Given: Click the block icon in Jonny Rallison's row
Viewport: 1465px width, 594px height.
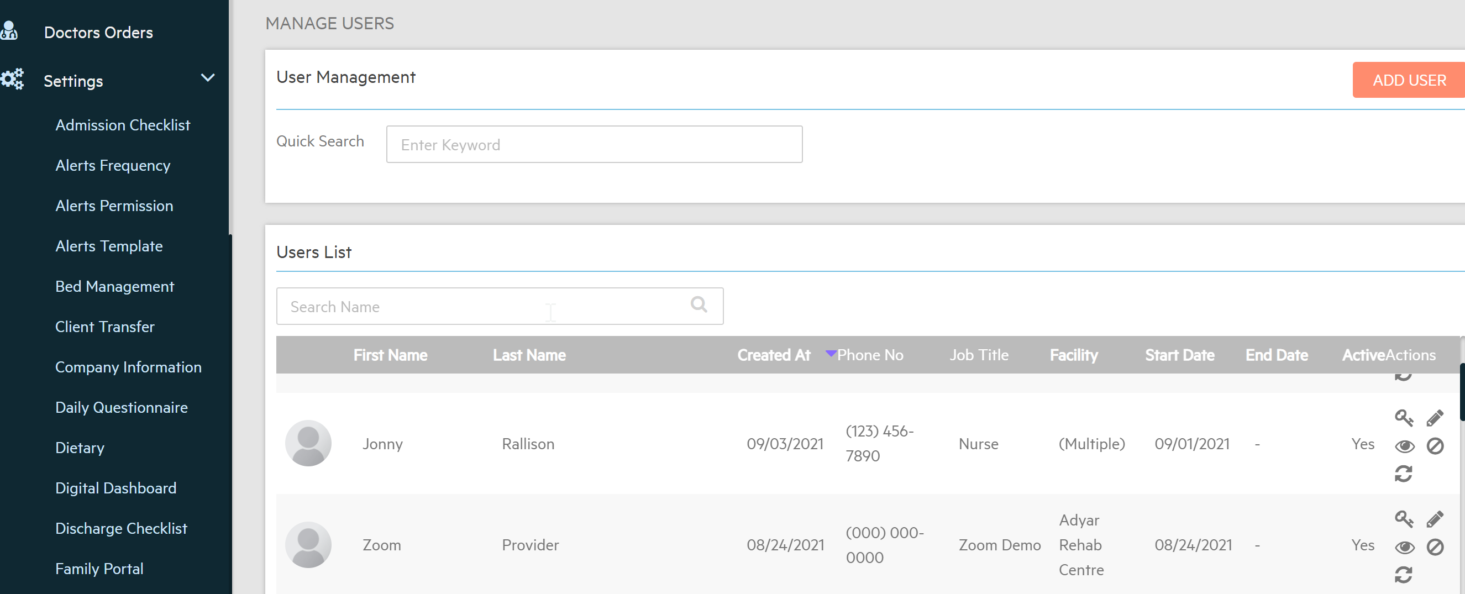Looking at the screenshot, I should [1434, 446].
